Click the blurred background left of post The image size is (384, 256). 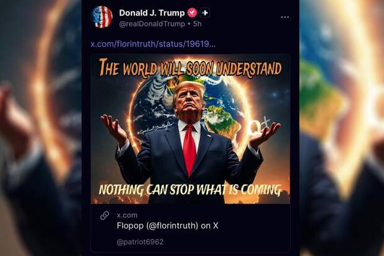pyautogui.click(x=41, y=128)
